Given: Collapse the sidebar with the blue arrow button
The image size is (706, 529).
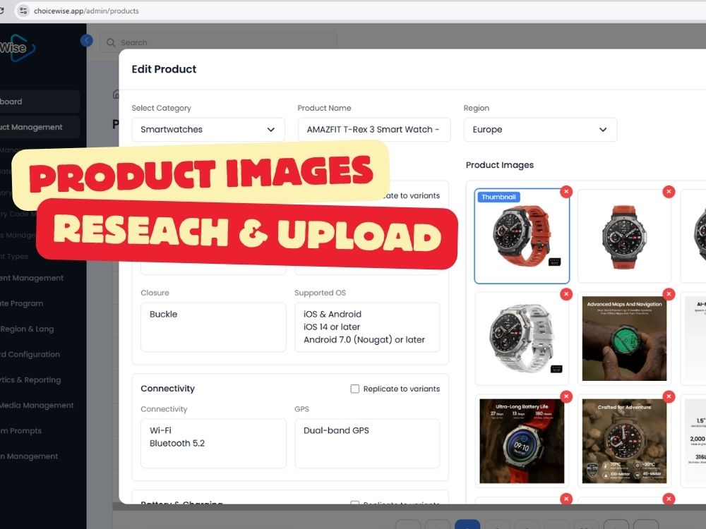Looking at the screenshot, I should point(86,41).
